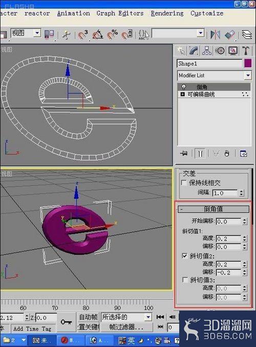Open the Layer Manager icon
256x347 pixels.
pyautogui.click(x=246, y=34)
